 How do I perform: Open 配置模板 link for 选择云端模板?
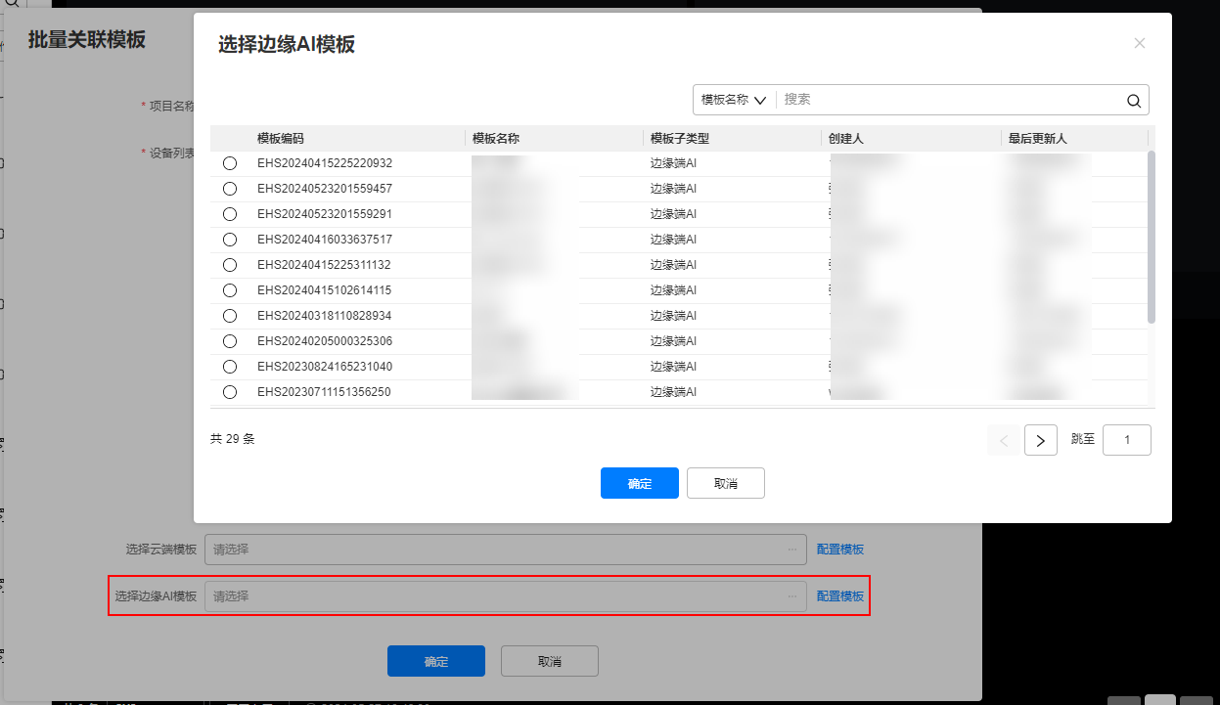[x=840, y=550]
